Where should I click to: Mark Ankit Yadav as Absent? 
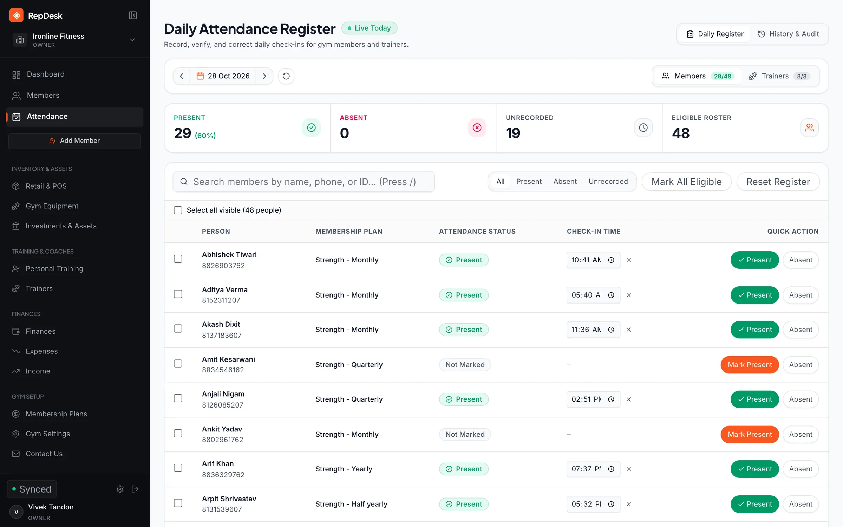point(800,434)
